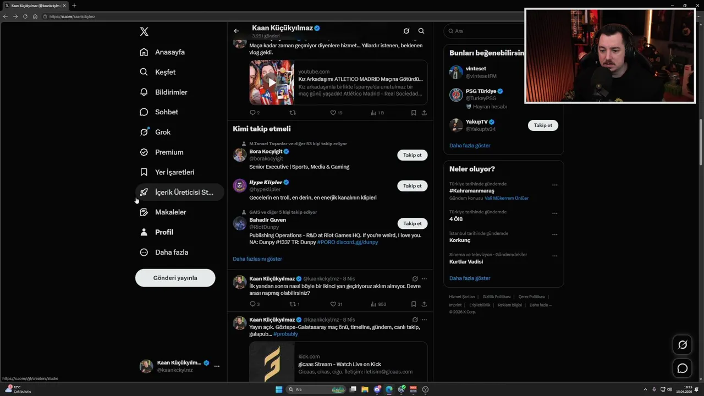Image resolution: width=704 pixels, height=396 pixels.
Task: Follow YakupTV with Takip et
Action: point(543,125)
